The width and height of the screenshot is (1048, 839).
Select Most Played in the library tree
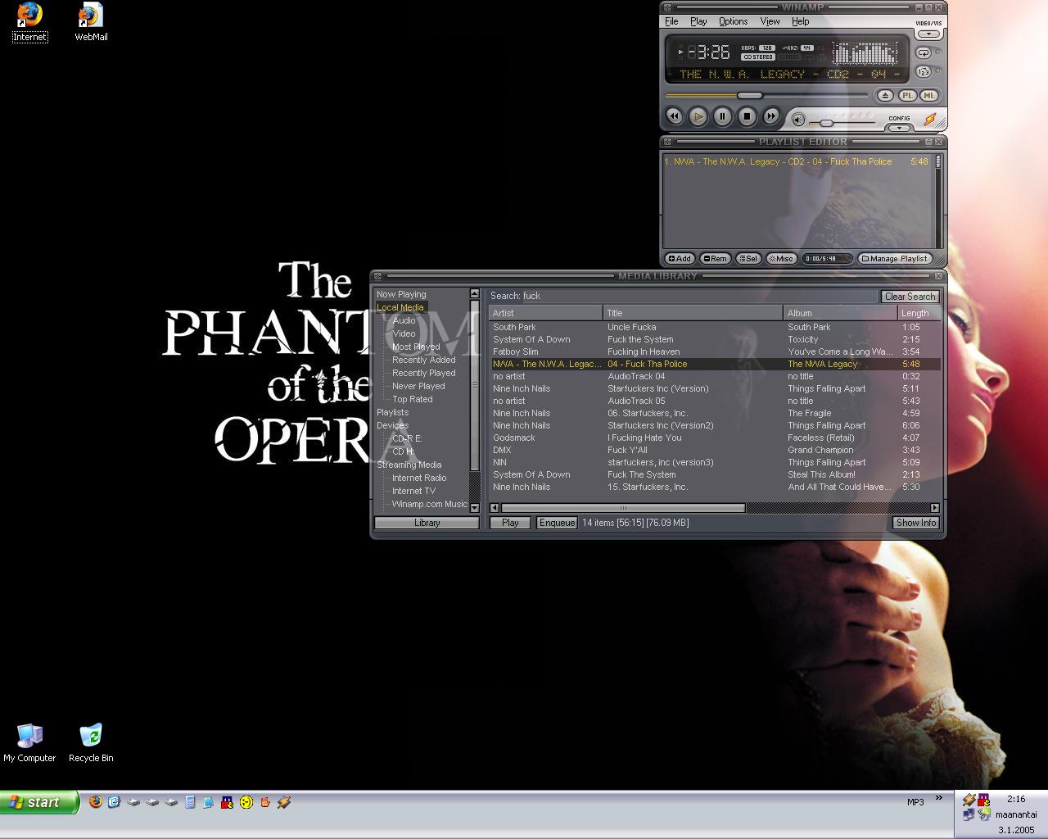pos(416,347)
